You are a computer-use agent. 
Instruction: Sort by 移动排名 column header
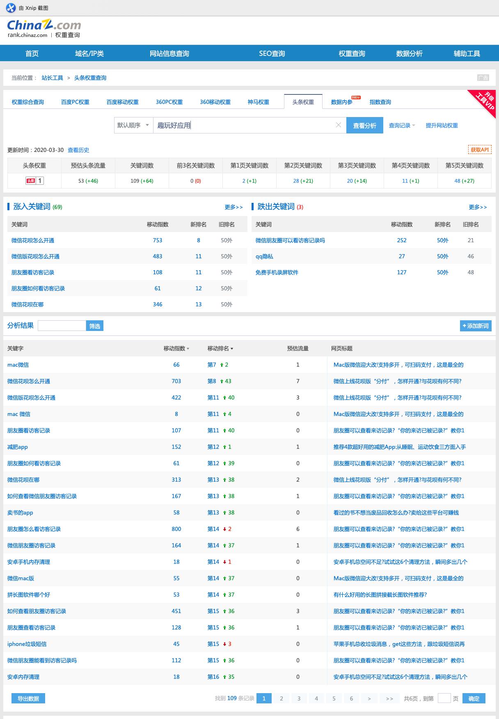pos(220,349)
